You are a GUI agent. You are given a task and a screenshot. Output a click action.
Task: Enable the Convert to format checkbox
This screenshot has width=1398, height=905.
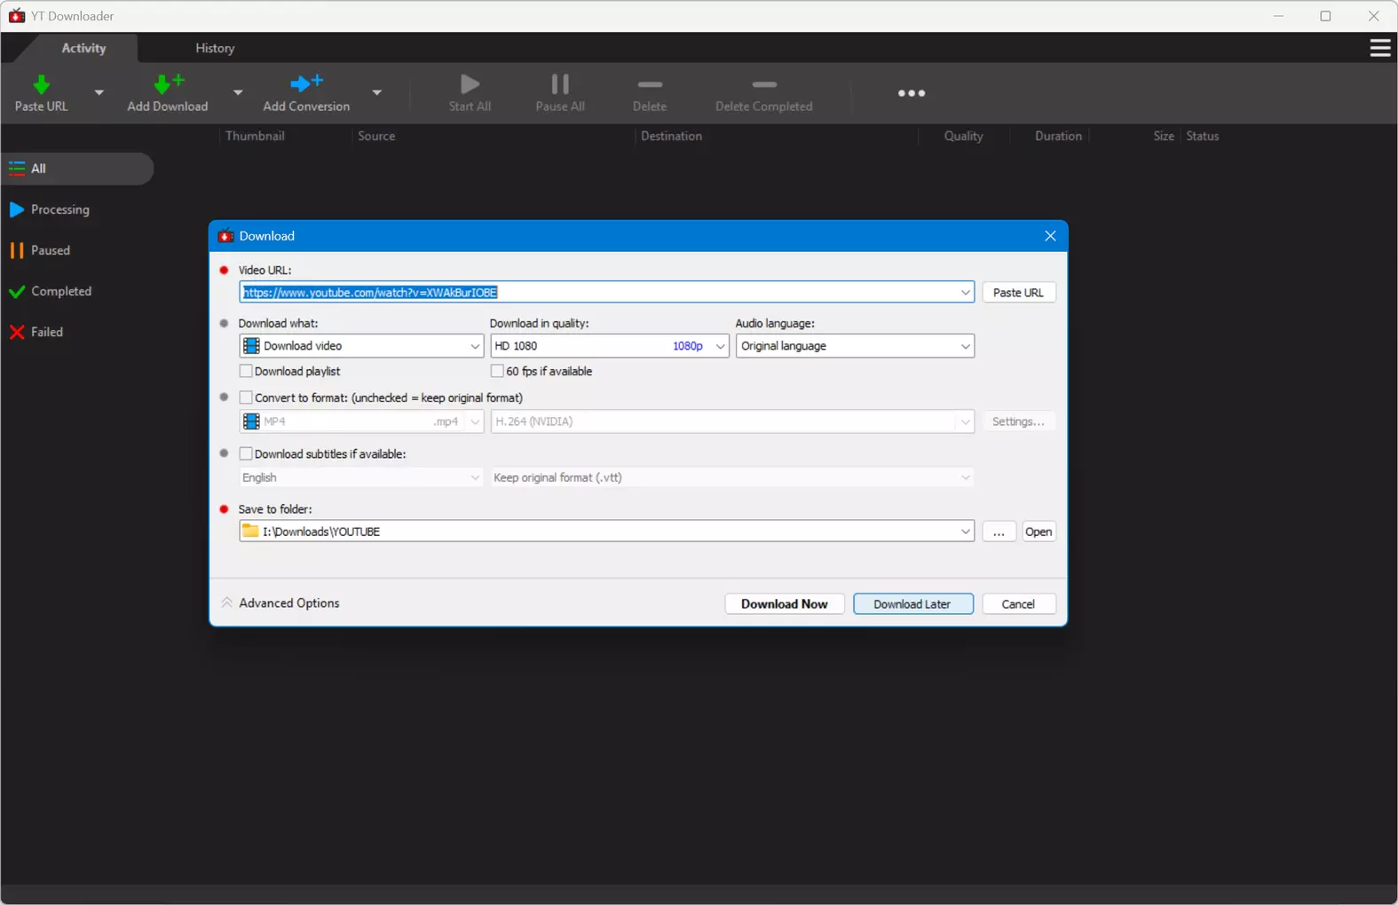(x=246, y=397)
